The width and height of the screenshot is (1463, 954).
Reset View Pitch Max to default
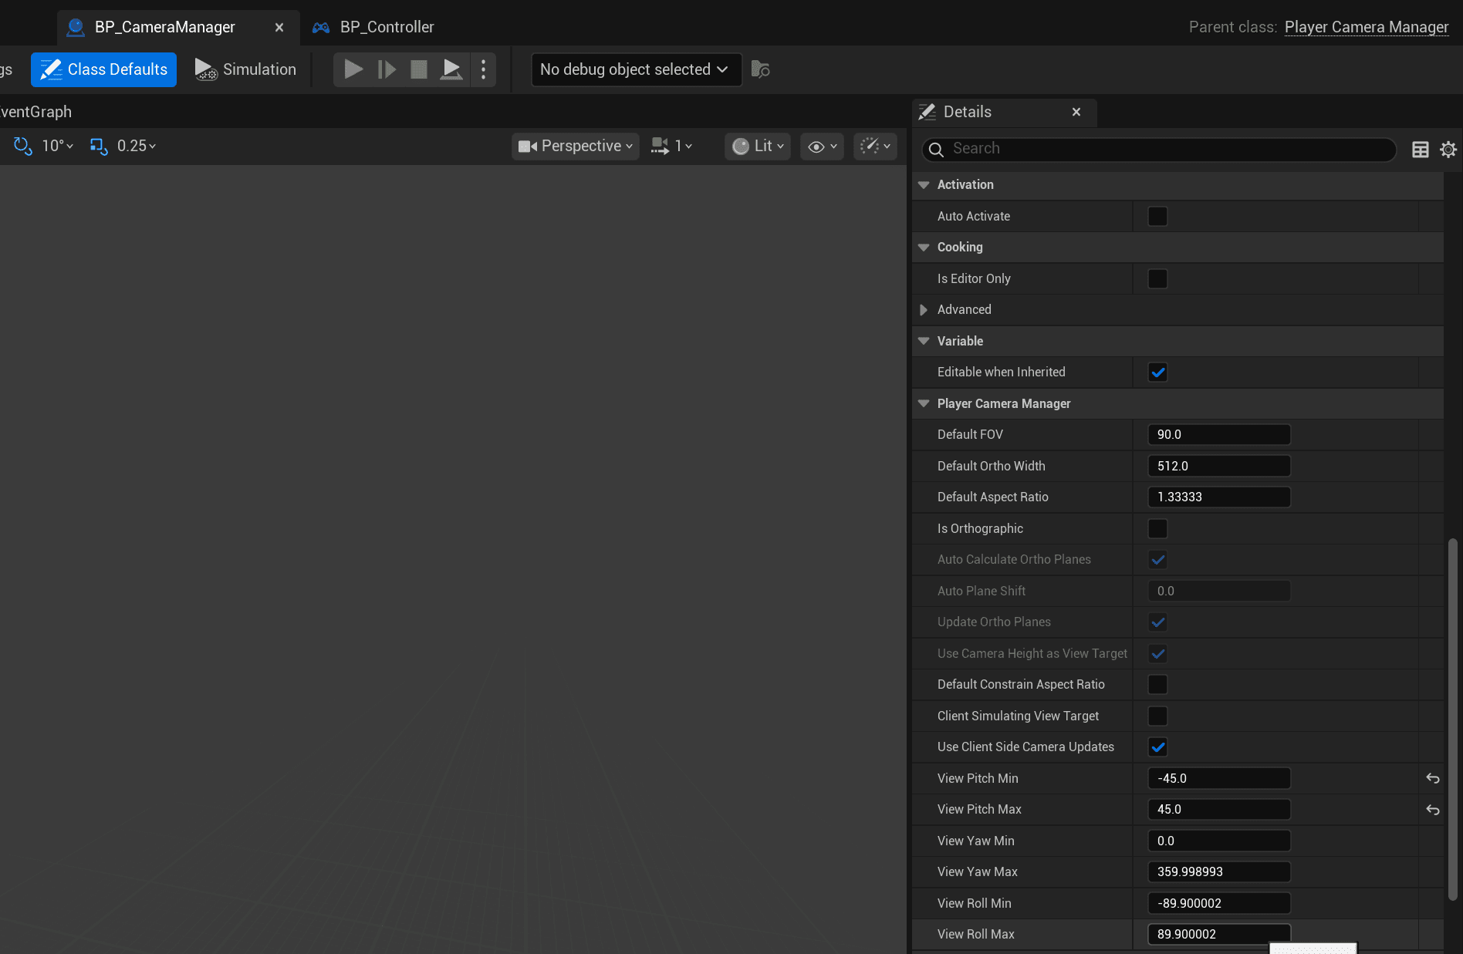click(x=1432, y=810)
